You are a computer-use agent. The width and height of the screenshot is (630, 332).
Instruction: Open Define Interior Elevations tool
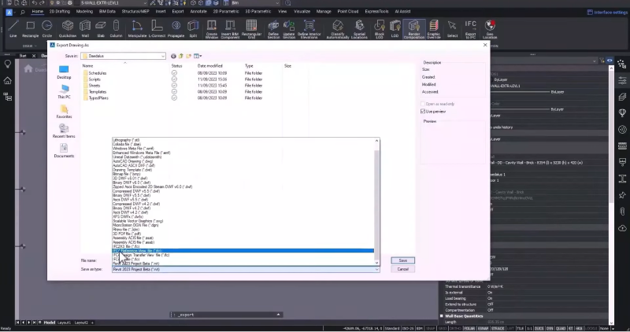click(x=309, y=29)
